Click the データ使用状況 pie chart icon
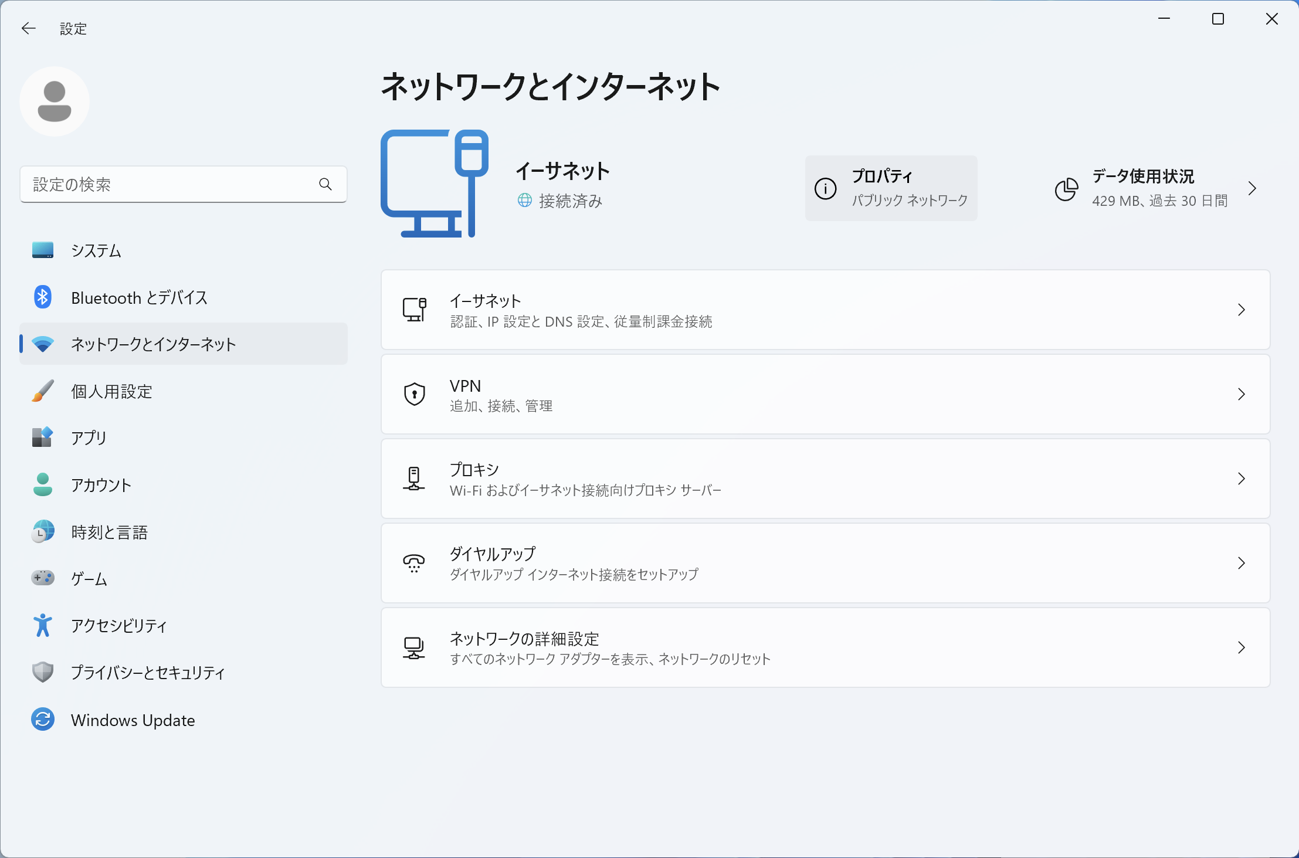Image resolution: width=1299 pixels, height=858 pixels. point(1066,188)
